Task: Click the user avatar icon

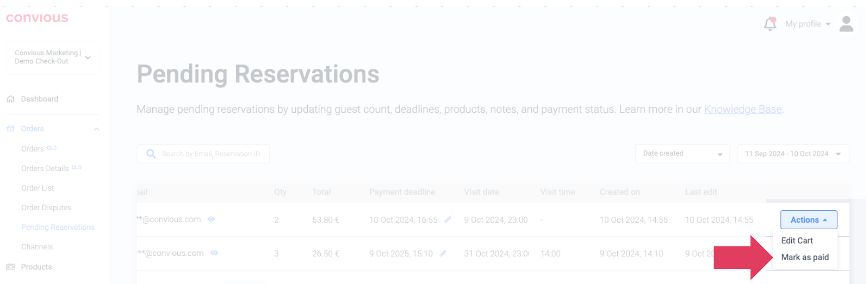Action: click(846, 24)
